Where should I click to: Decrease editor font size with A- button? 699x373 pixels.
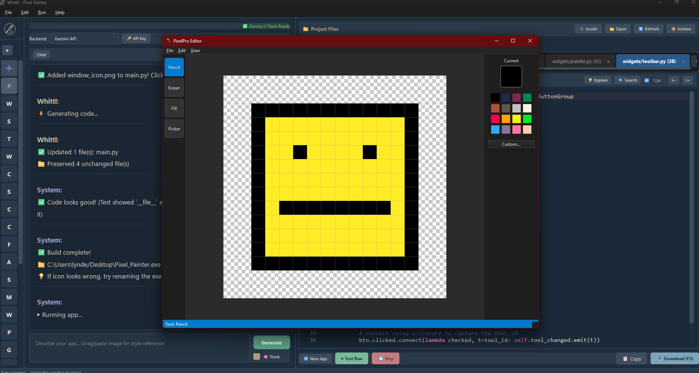673,80
